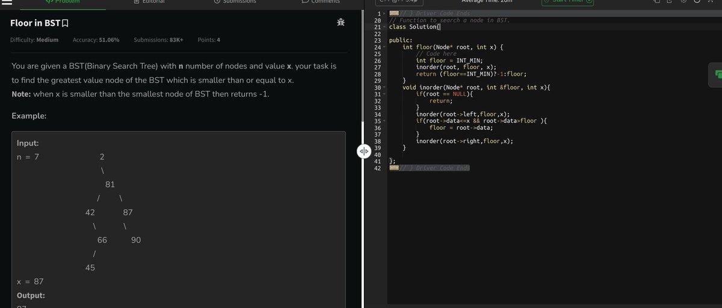Click 'inorder(root->left,floor,x);' on line 34
722x308 pixels.
[463, 114]
